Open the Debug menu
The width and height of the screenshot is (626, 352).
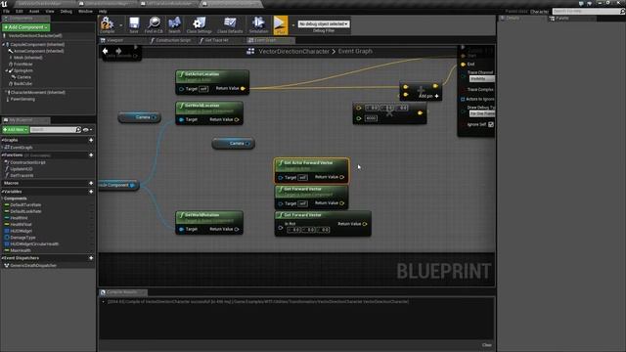coord(67,11)
